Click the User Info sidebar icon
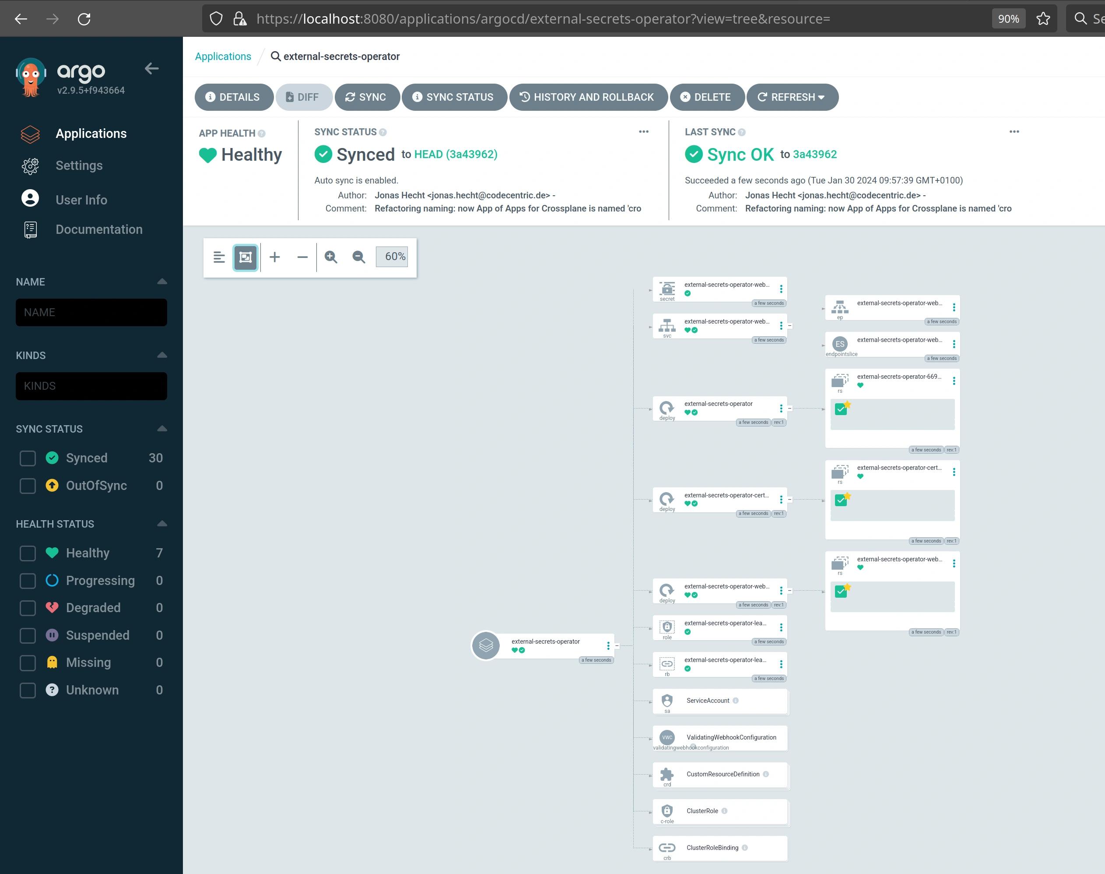 (x=31, y=197)
